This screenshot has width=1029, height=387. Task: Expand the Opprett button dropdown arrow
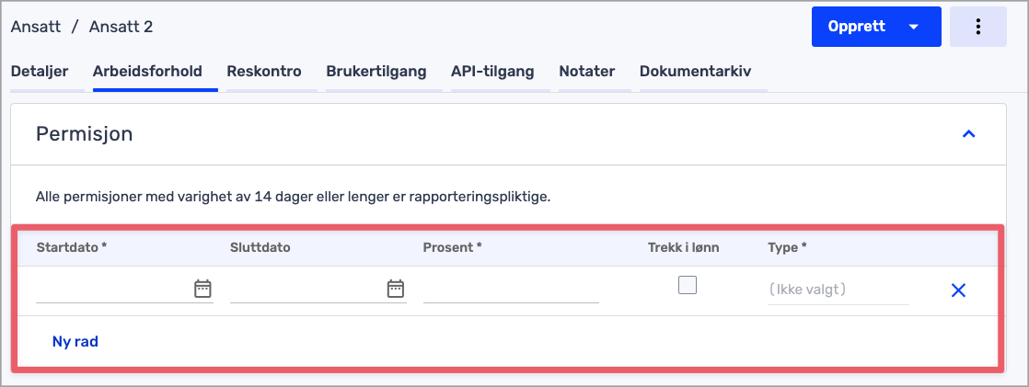[913, 27]
